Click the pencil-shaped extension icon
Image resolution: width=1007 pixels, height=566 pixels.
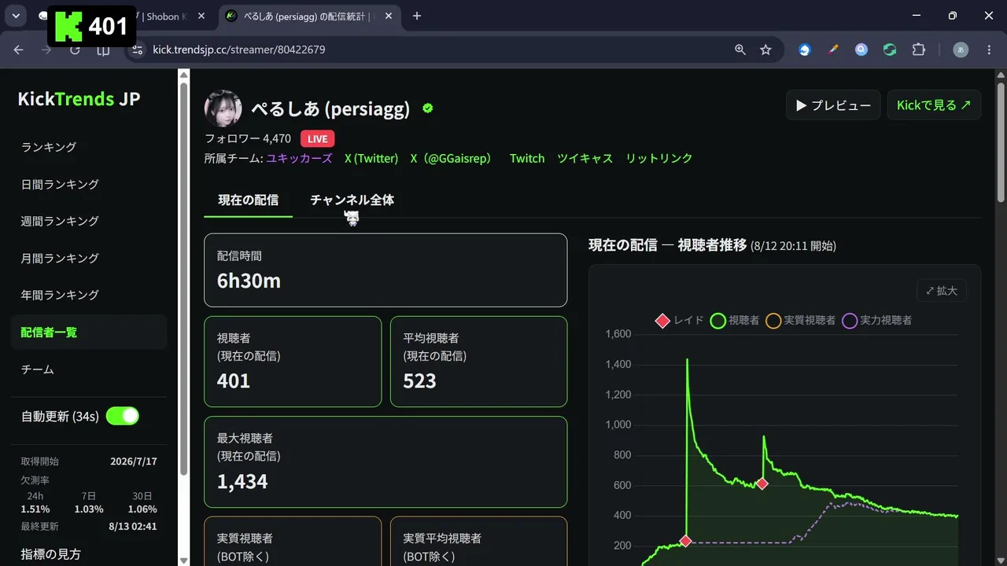coord(833,50)
